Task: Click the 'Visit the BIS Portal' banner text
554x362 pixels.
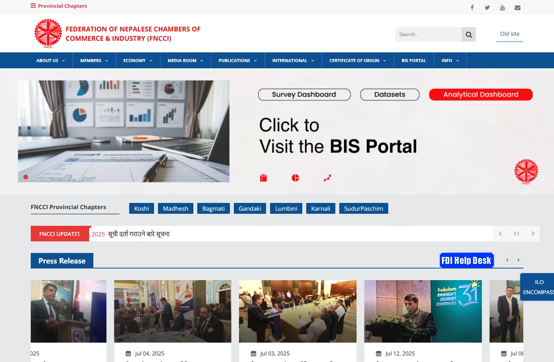Action: point(338,146)
